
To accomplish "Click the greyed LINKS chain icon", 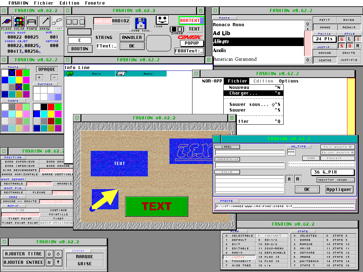I will coord(57,22).
